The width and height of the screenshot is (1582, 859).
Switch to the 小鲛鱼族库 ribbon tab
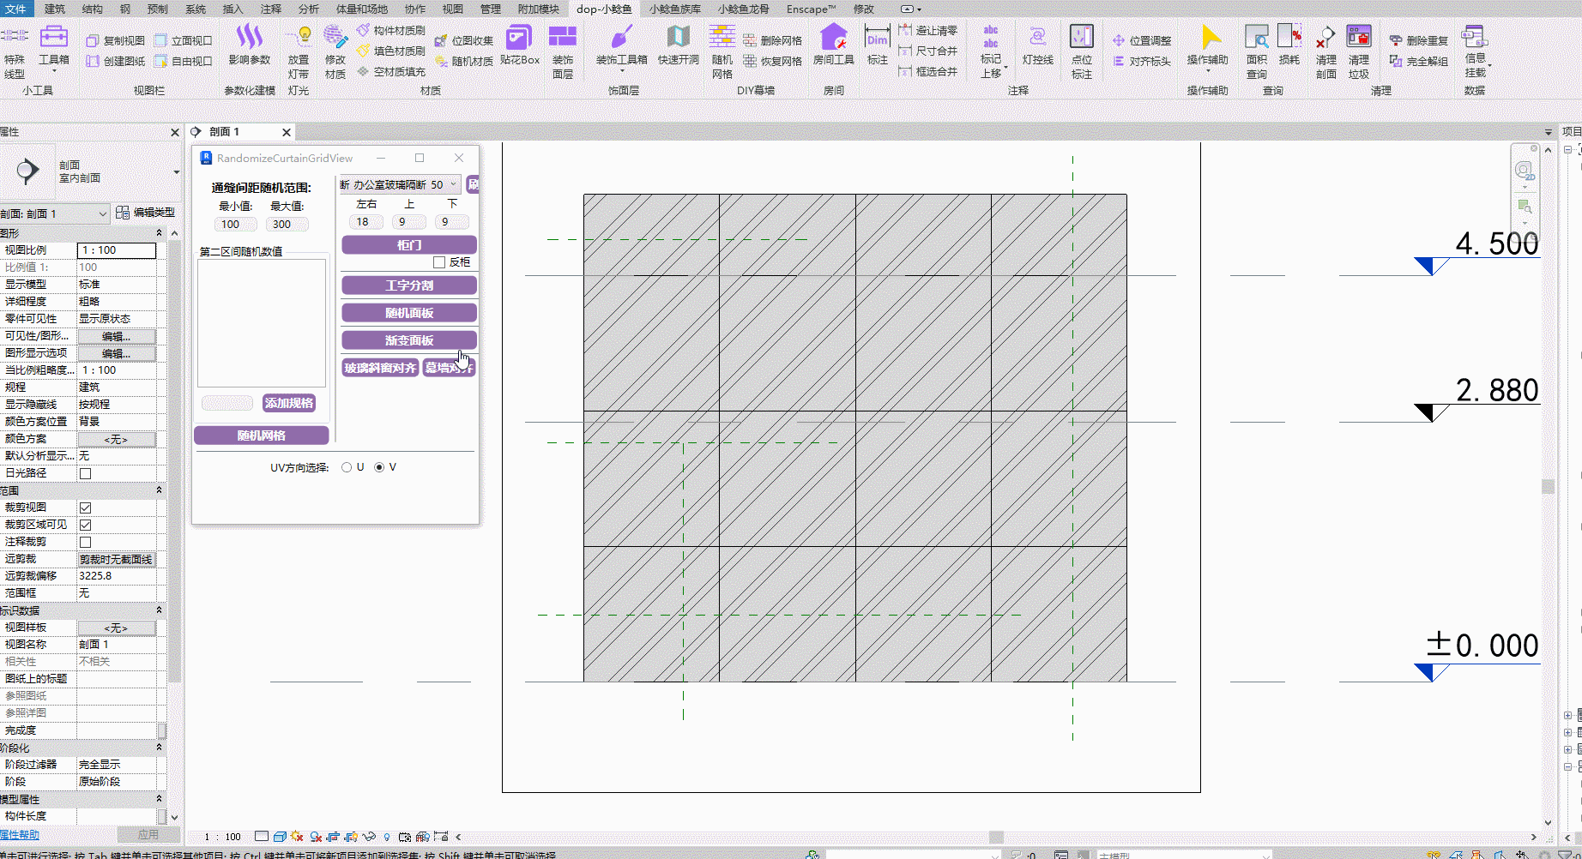[x=674, y=9]
